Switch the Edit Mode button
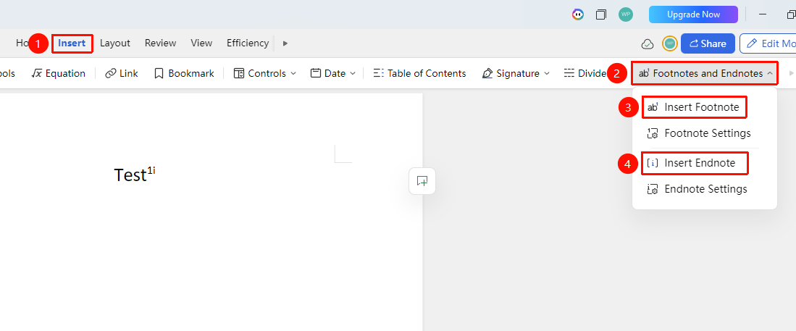This screenshot has height=331, width=796. coord(769,43)
